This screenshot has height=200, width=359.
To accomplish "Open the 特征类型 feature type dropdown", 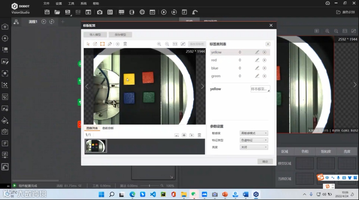I will pyautogui.click(x=254, y=140).
